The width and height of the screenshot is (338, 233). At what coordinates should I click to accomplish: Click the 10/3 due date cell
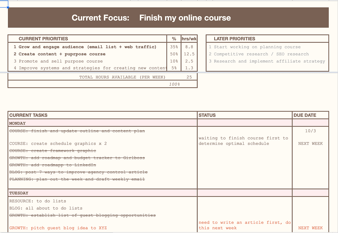pos(310,131)
